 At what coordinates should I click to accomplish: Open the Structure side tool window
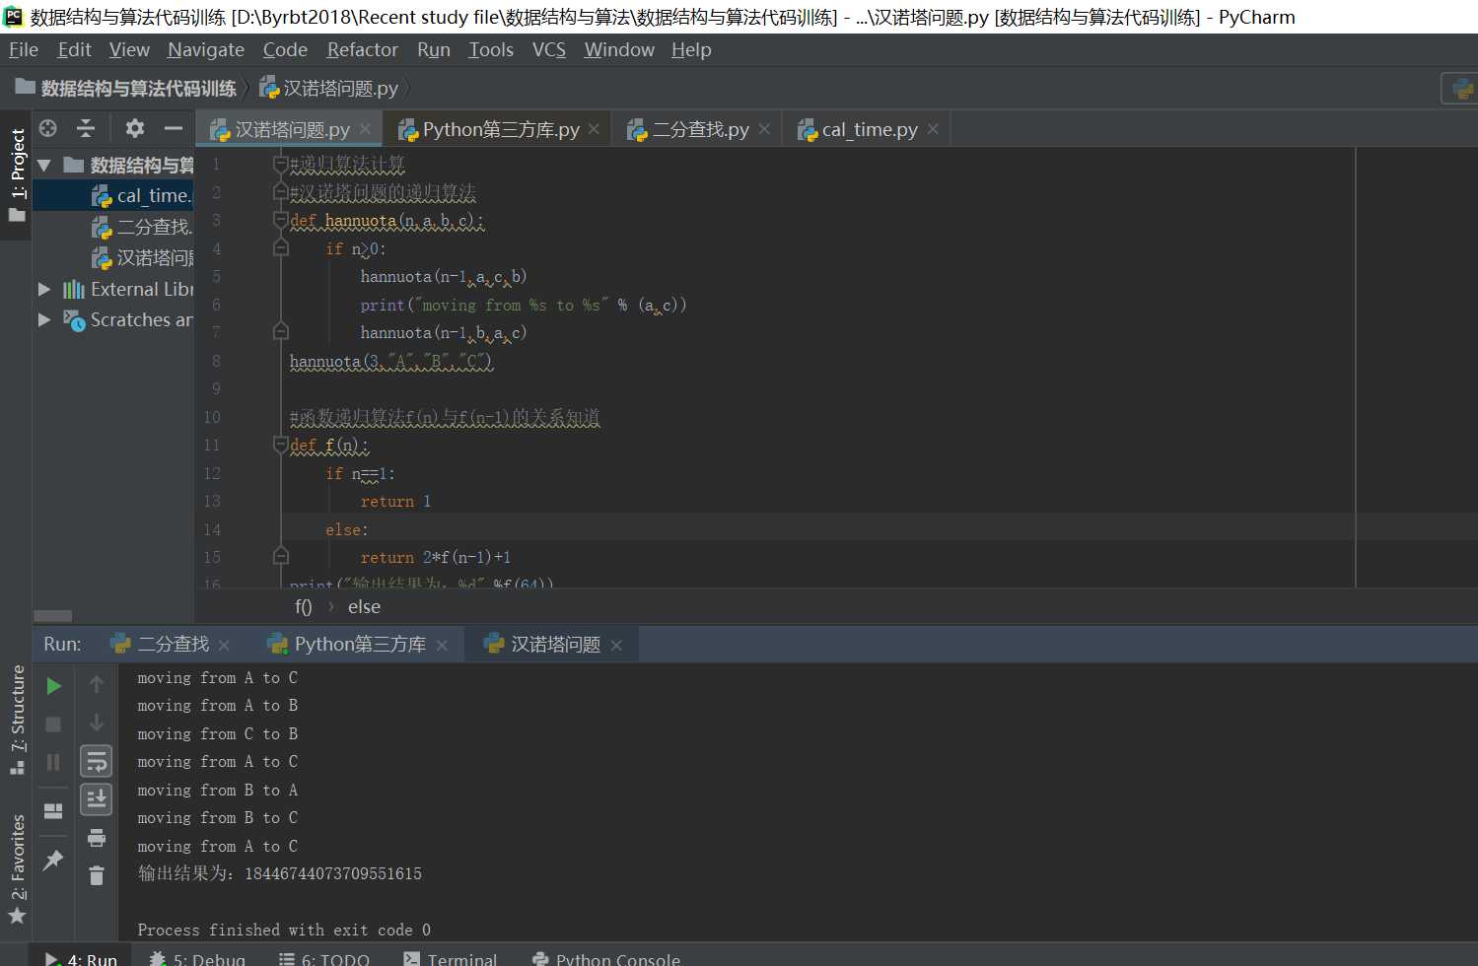coord(17,720)
